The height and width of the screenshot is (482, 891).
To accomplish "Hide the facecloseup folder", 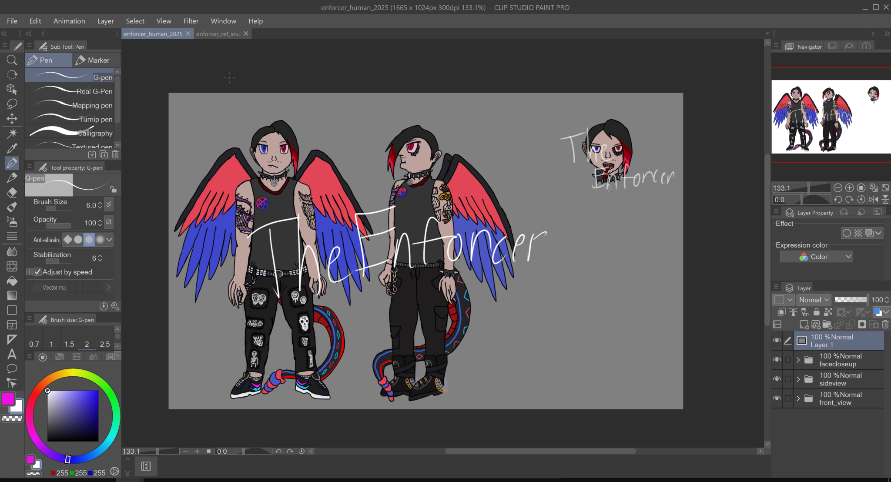I will pos(777,360).
